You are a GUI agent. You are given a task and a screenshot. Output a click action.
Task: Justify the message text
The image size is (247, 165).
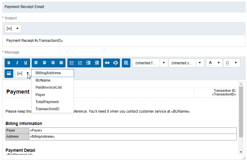click(61, 63)
